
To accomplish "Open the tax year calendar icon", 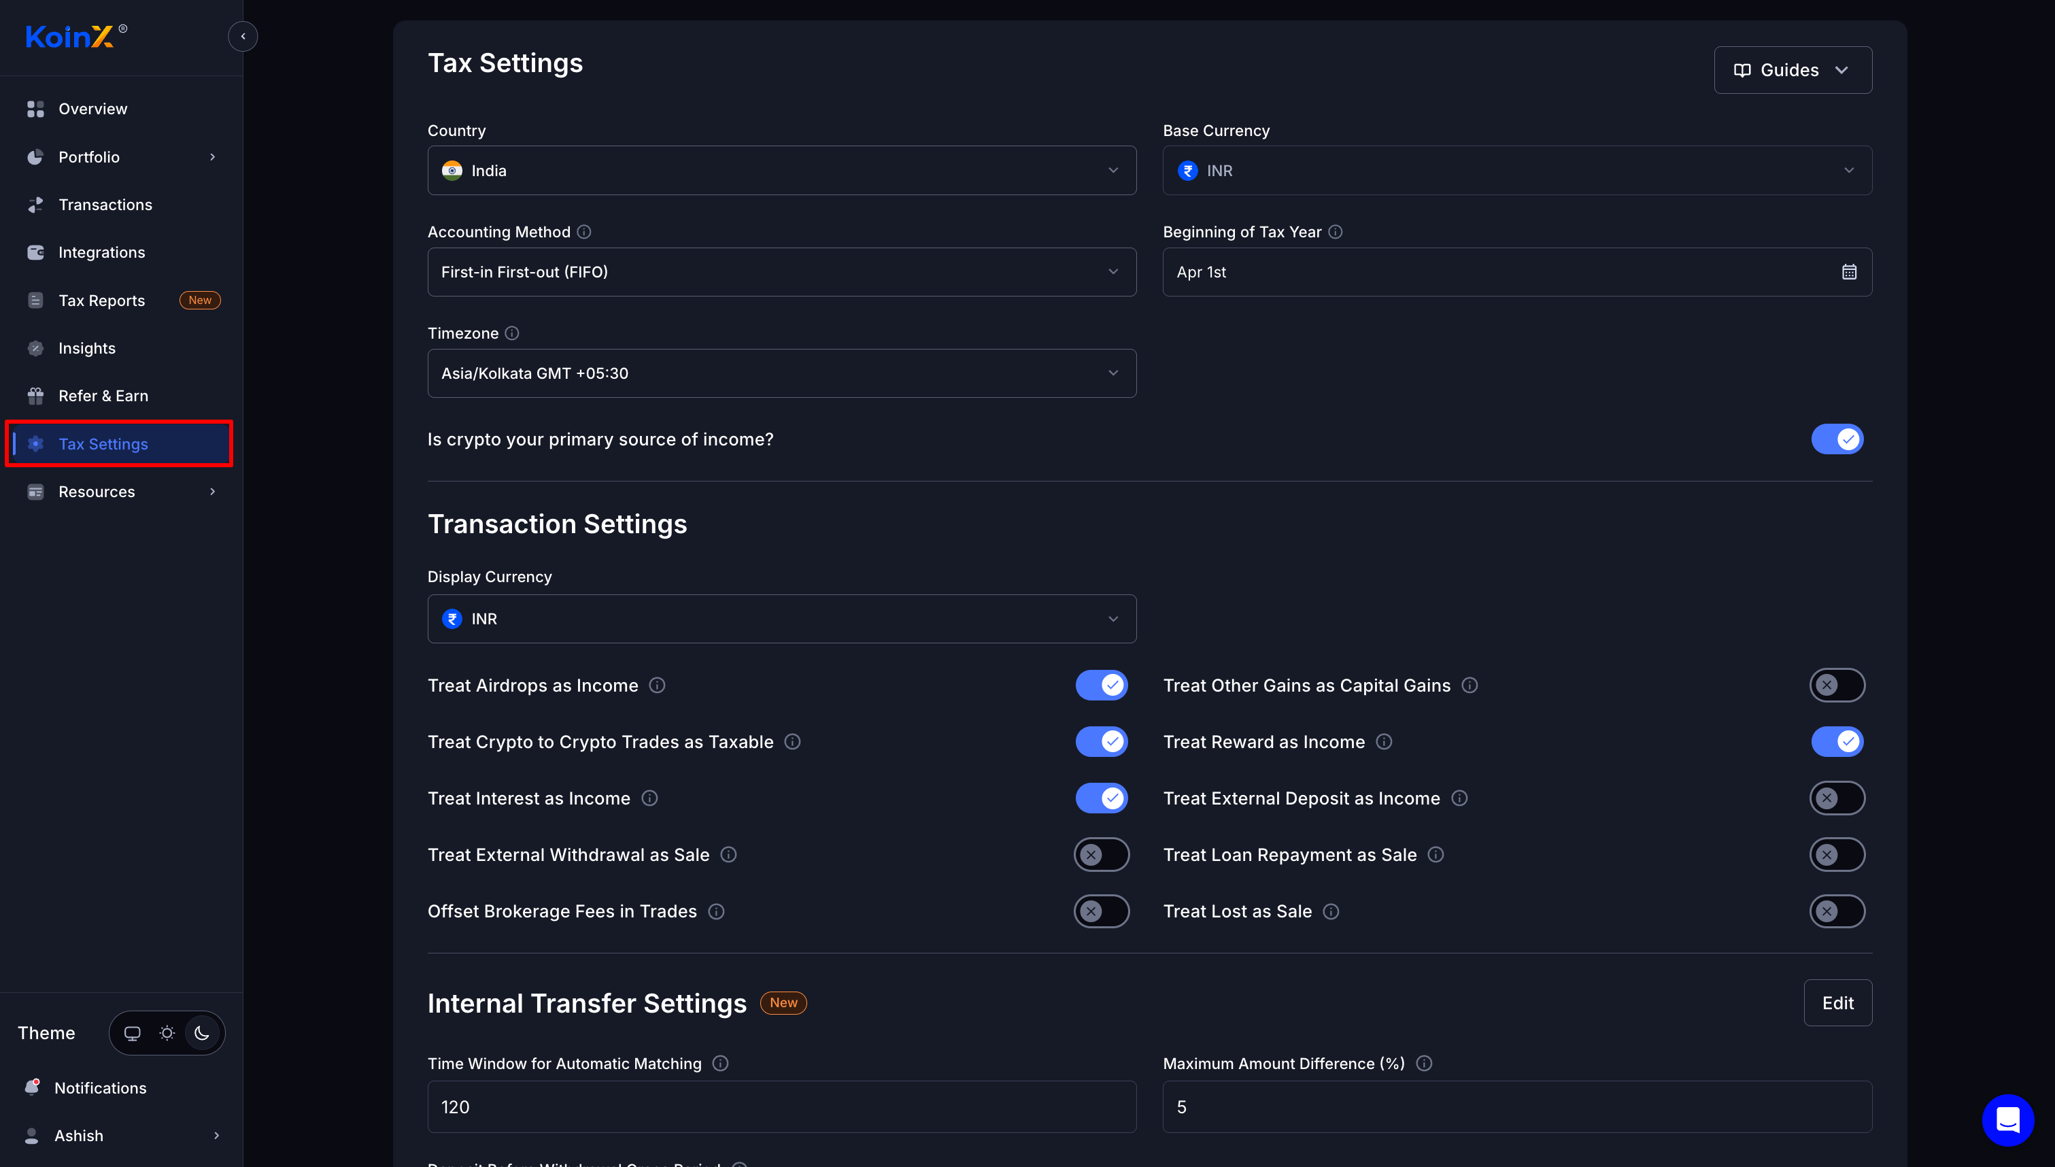I will point(1848,272).
